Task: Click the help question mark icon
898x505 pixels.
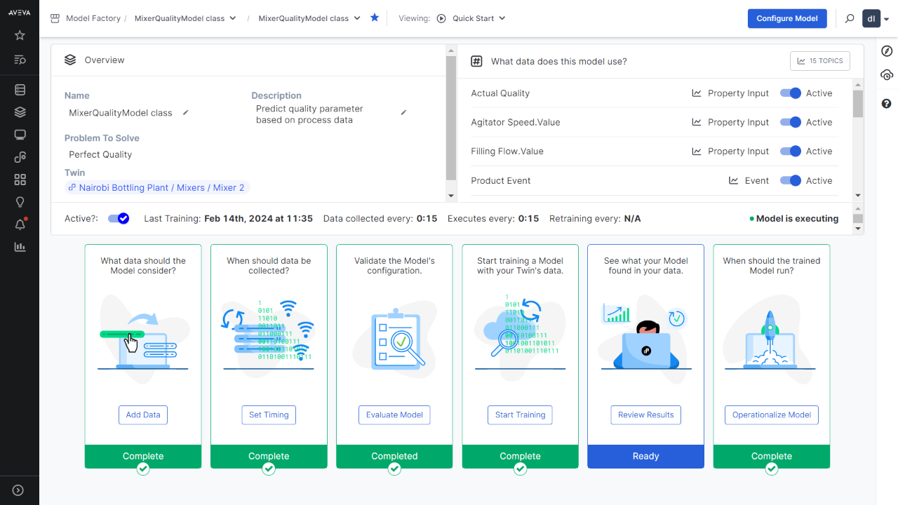Action: 887,104
